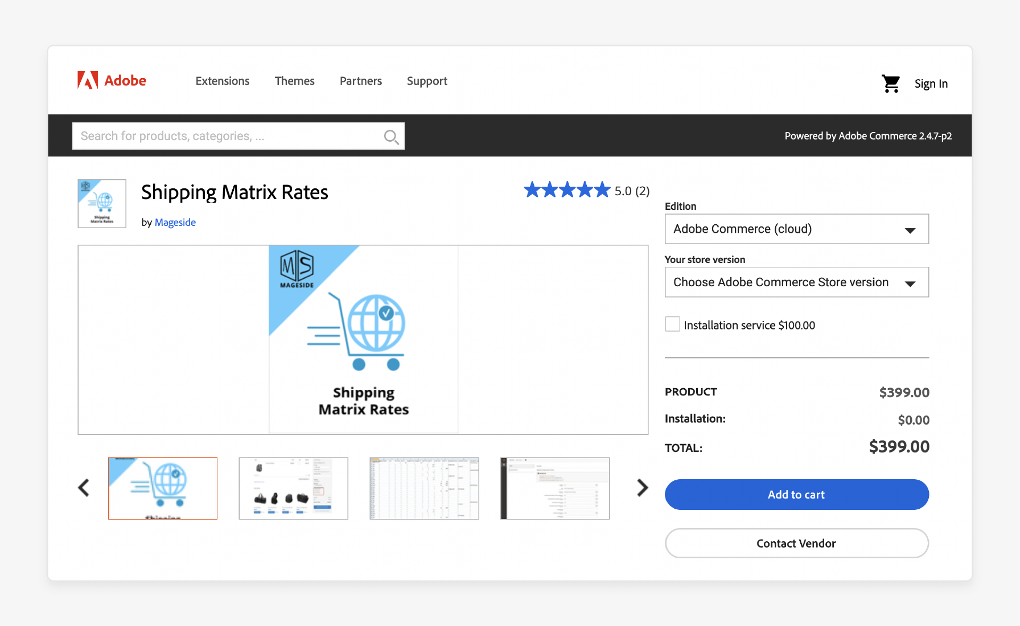Screen dimensions: 1020x626
Task: Focus the Search for products field
Action: (x=238, y=136)
